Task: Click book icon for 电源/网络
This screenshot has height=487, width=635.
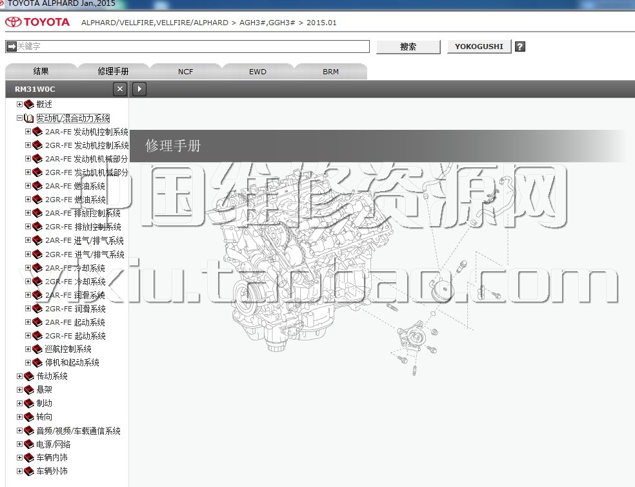Action: [x=29, y=444]
